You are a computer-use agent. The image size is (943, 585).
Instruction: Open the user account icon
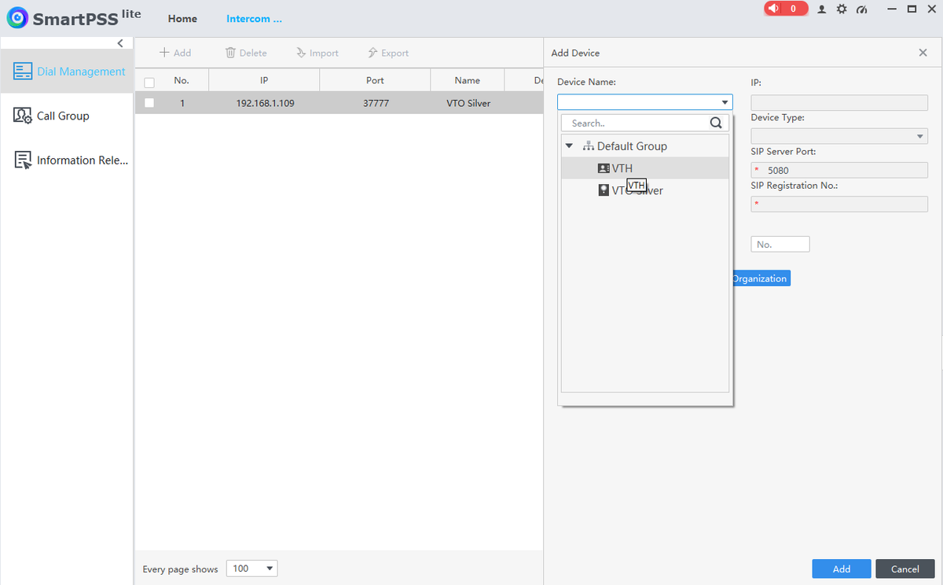[x=822, y=9]
